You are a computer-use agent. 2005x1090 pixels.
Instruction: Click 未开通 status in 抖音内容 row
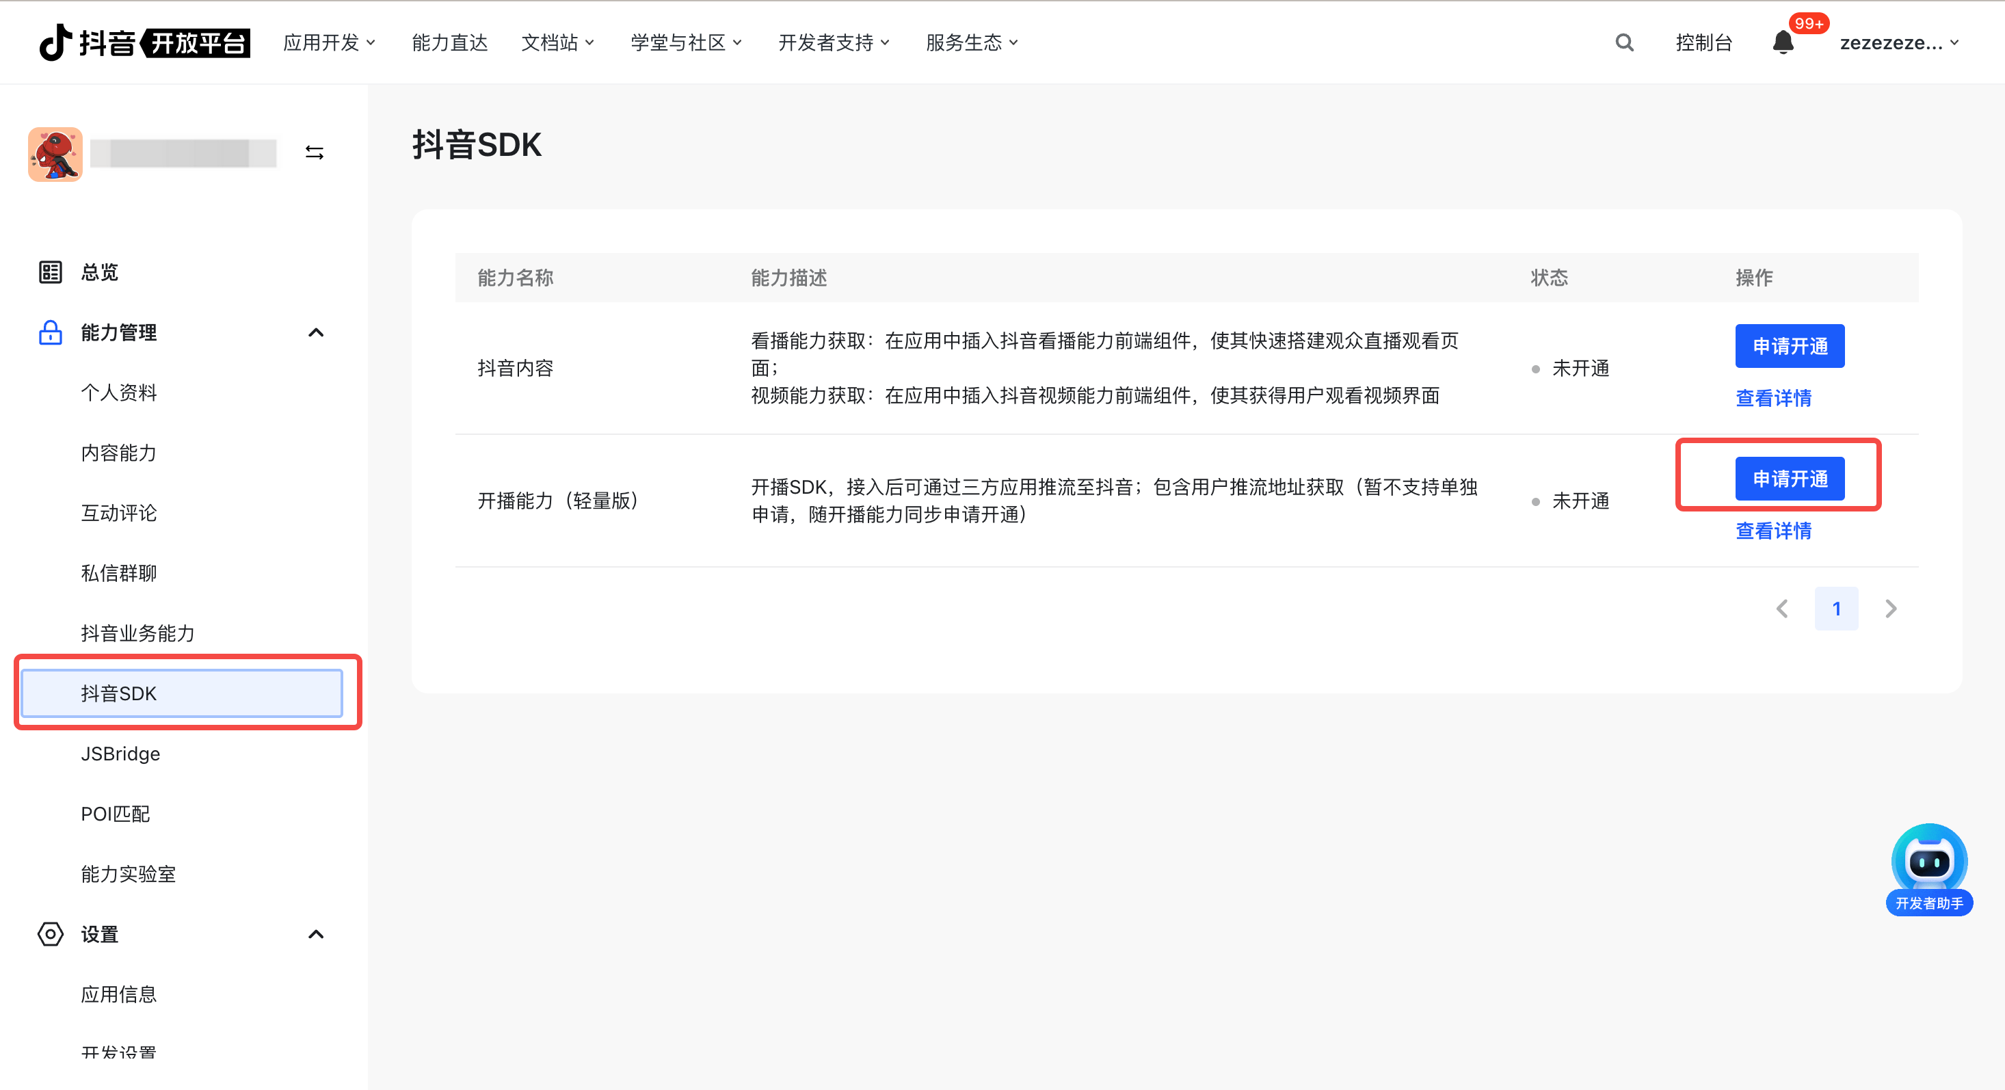pyautogui.click(x=1571, y=367)
